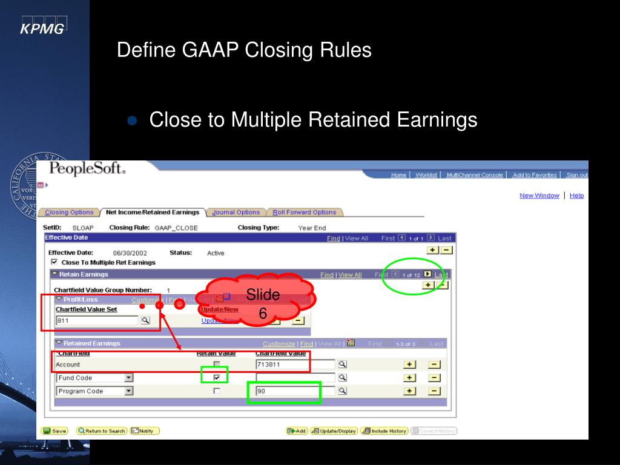Delete the Account row with minus button
620x465 pixels.
(434, 364)
